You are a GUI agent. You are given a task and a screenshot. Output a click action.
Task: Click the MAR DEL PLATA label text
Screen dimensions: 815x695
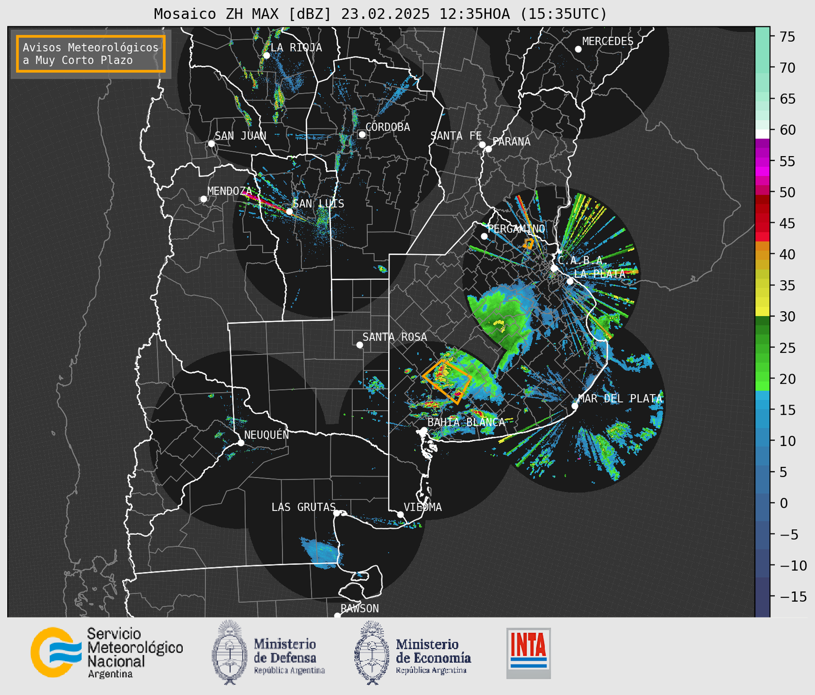point(620,399)
